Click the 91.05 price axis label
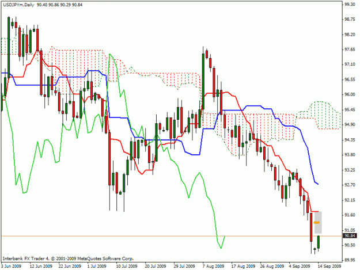This screenshot has width=360, height=270. (x=350, y=230)
